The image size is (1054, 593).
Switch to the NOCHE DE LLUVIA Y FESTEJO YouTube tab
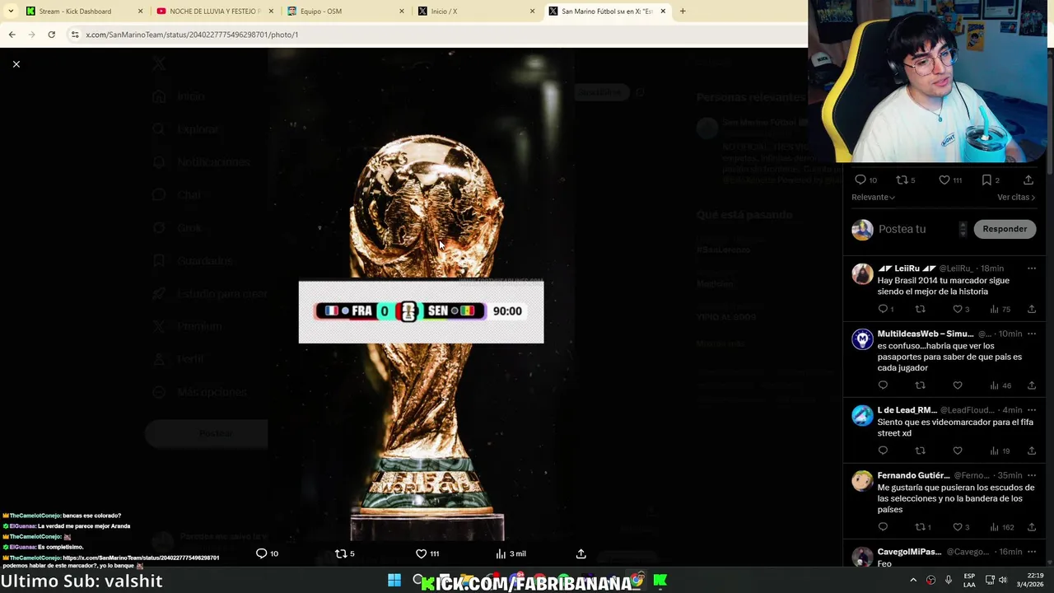click(216, 12)
